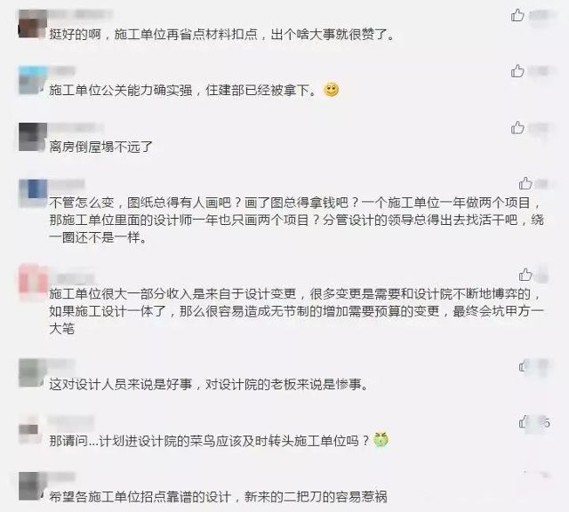Open avatar beside 希望各施工单位 comment
The image size is (569, 512).
point(33,486)
